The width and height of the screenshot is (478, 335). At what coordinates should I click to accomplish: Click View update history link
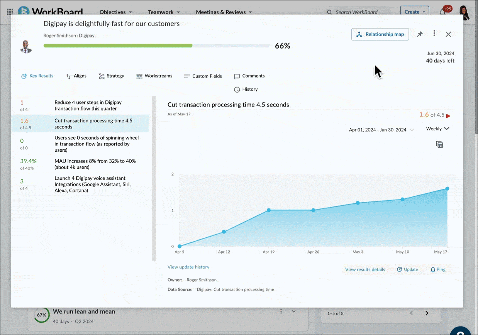[188, 267]
